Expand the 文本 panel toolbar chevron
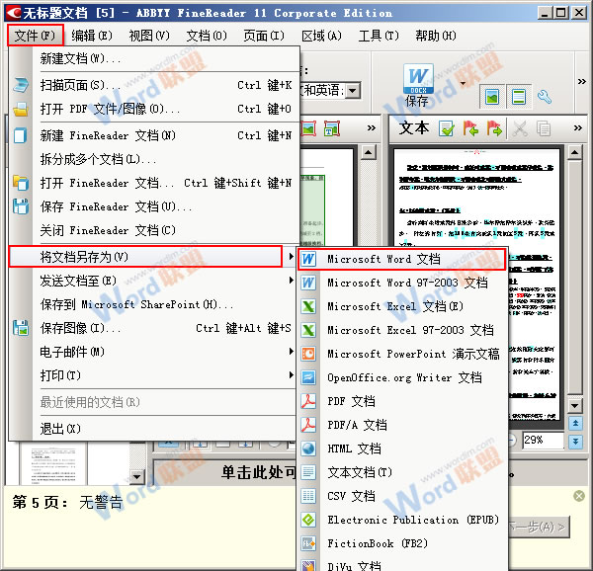 [x=578, y=128]
